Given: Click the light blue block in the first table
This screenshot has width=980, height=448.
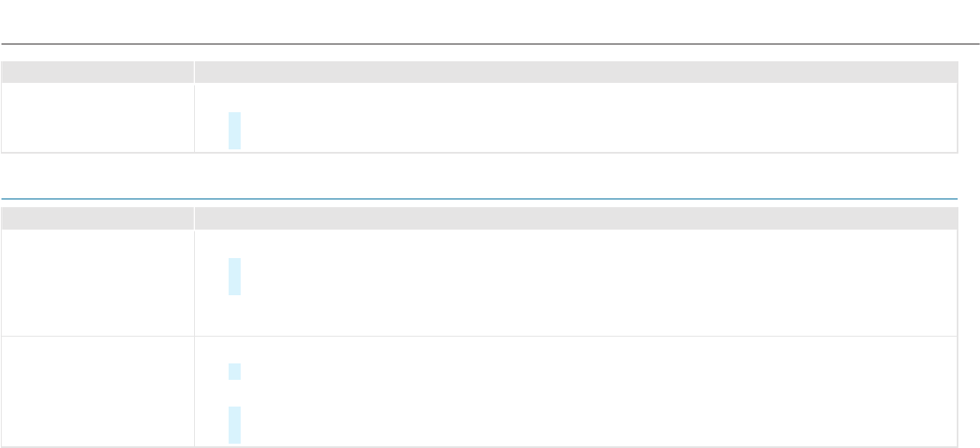Looking at the screenshot, I should tap(235, 130).
